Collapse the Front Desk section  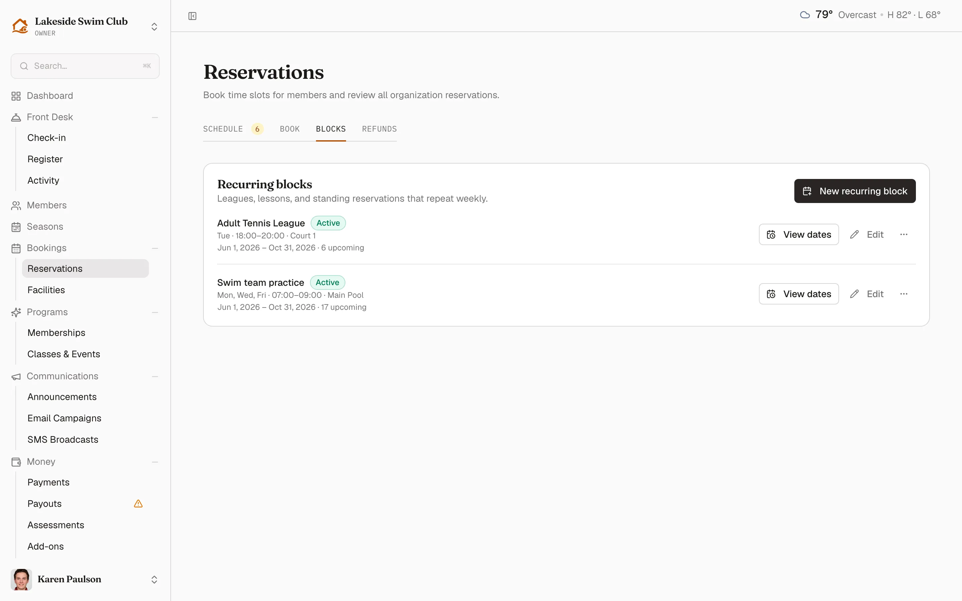coord(155,117)
